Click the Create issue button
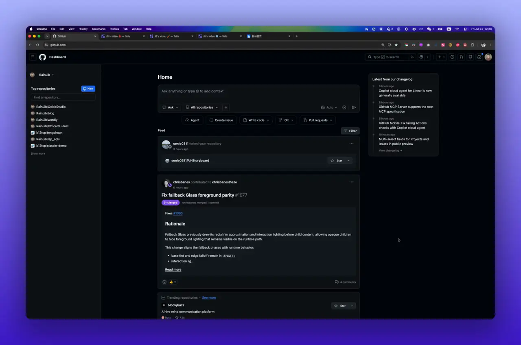Viewport: 521px width, 345px height. point(221,120)
